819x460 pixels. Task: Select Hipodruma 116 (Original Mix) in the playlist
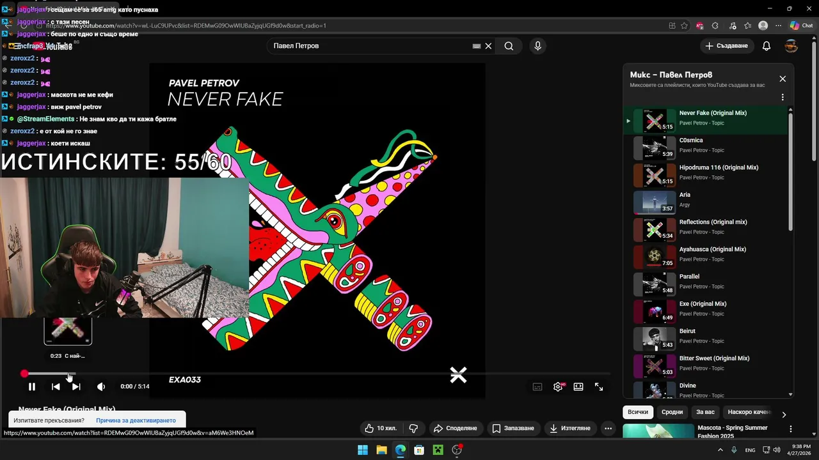click(706, 174)
